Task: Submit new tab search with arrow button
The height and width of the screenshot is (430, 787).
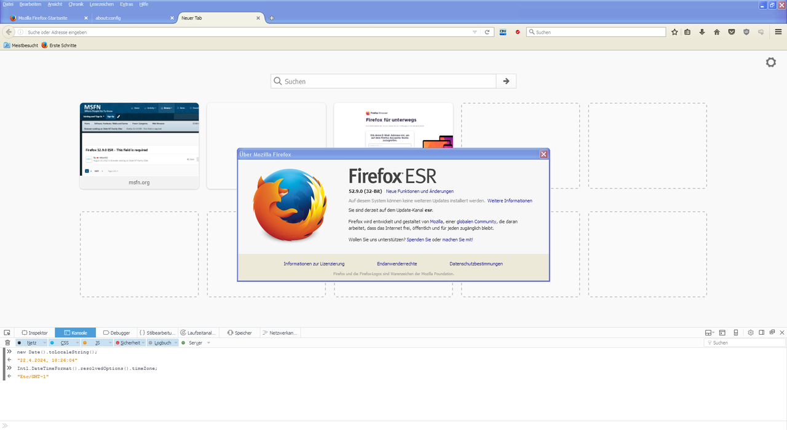Action: pos(506,81)
